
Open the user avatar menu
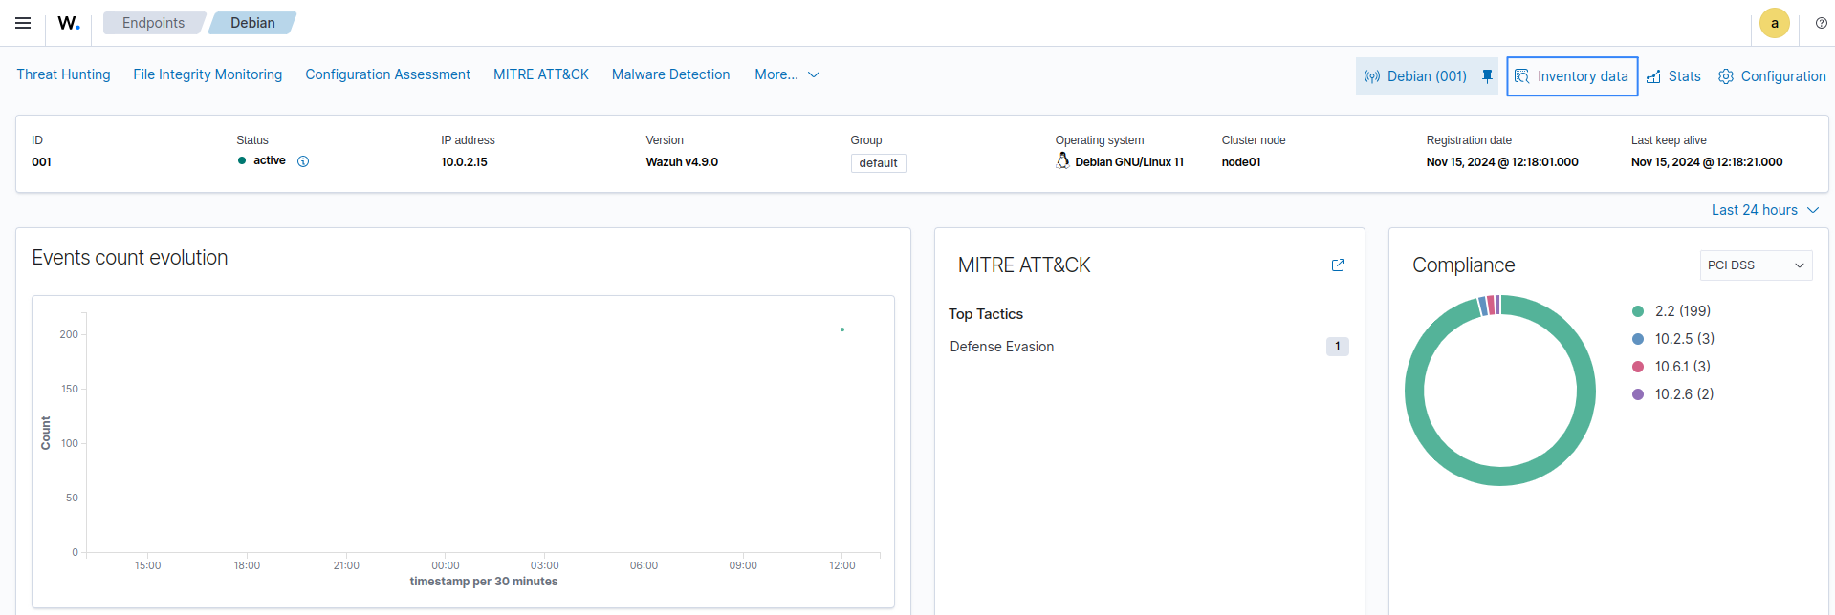1775,23
